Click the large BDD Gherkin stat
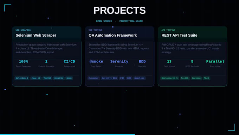 coord(142,63)
